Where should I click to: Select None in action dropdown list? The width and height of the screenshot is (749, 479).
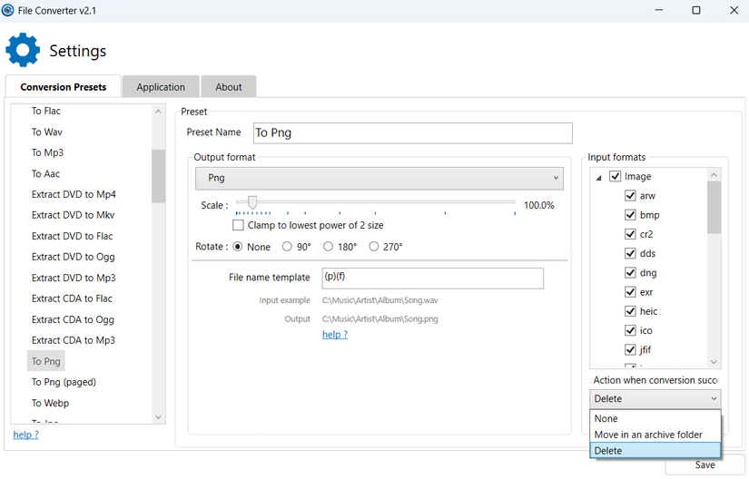(606, 419)
